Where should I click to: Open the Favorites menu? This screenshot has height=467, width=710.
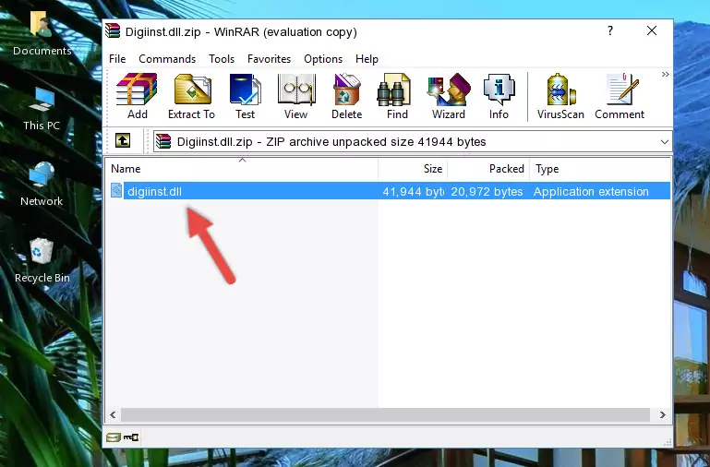269,59
